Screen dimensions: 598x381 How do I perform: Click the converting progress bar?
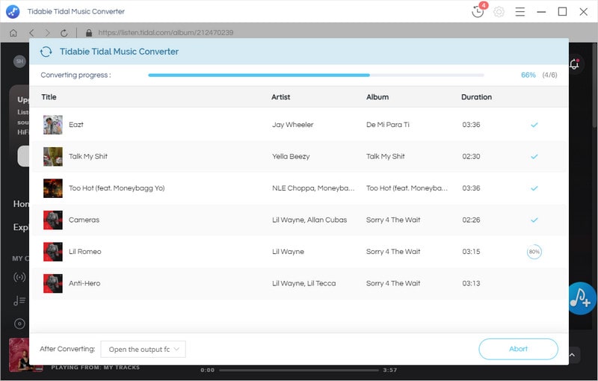click(x=315, y=75)
